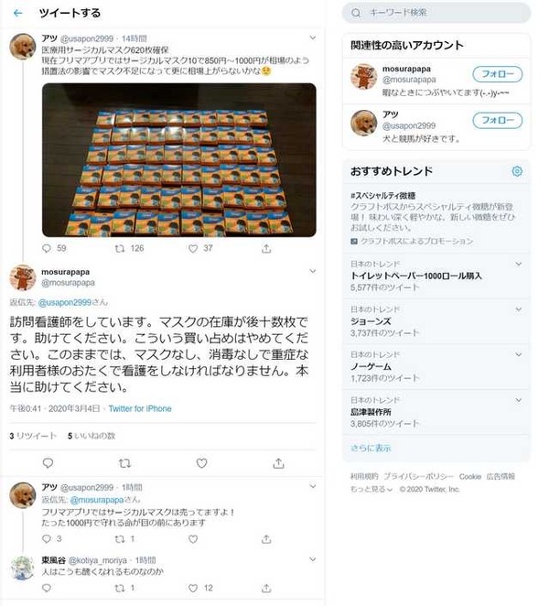Open trends settings gear icon
This screenshot has height=606, width=549.
coord(517,171)
